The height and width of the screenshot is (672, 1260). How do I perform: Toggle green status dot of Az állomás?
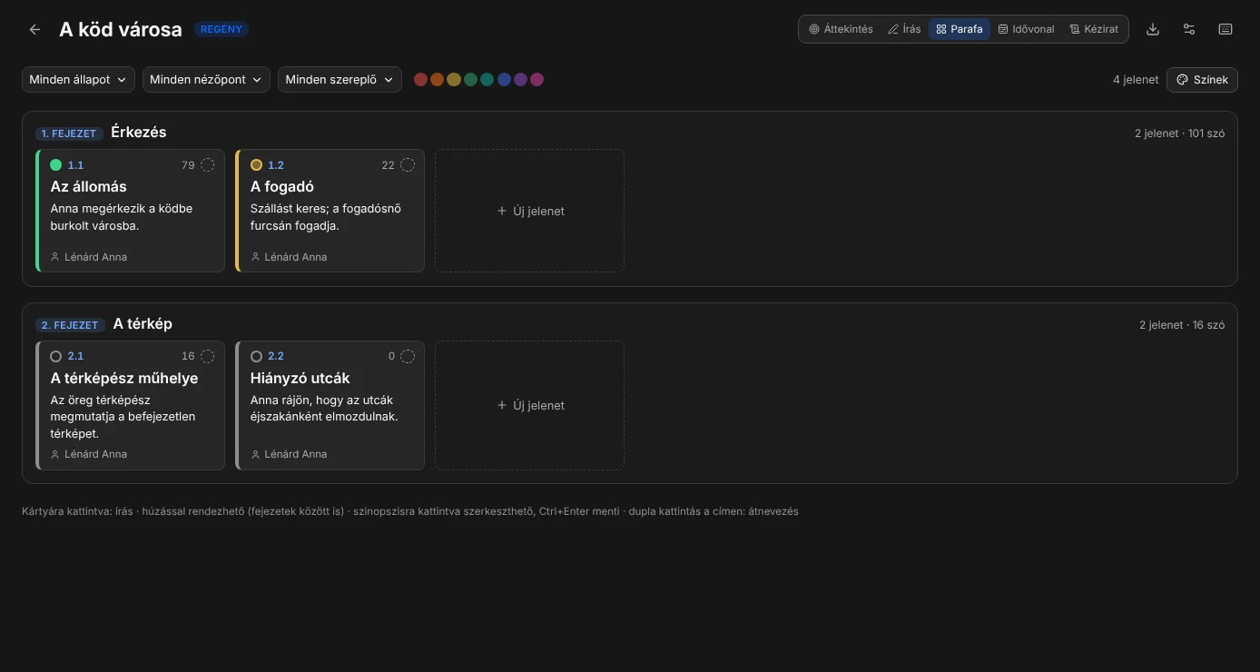click(56, 165)
